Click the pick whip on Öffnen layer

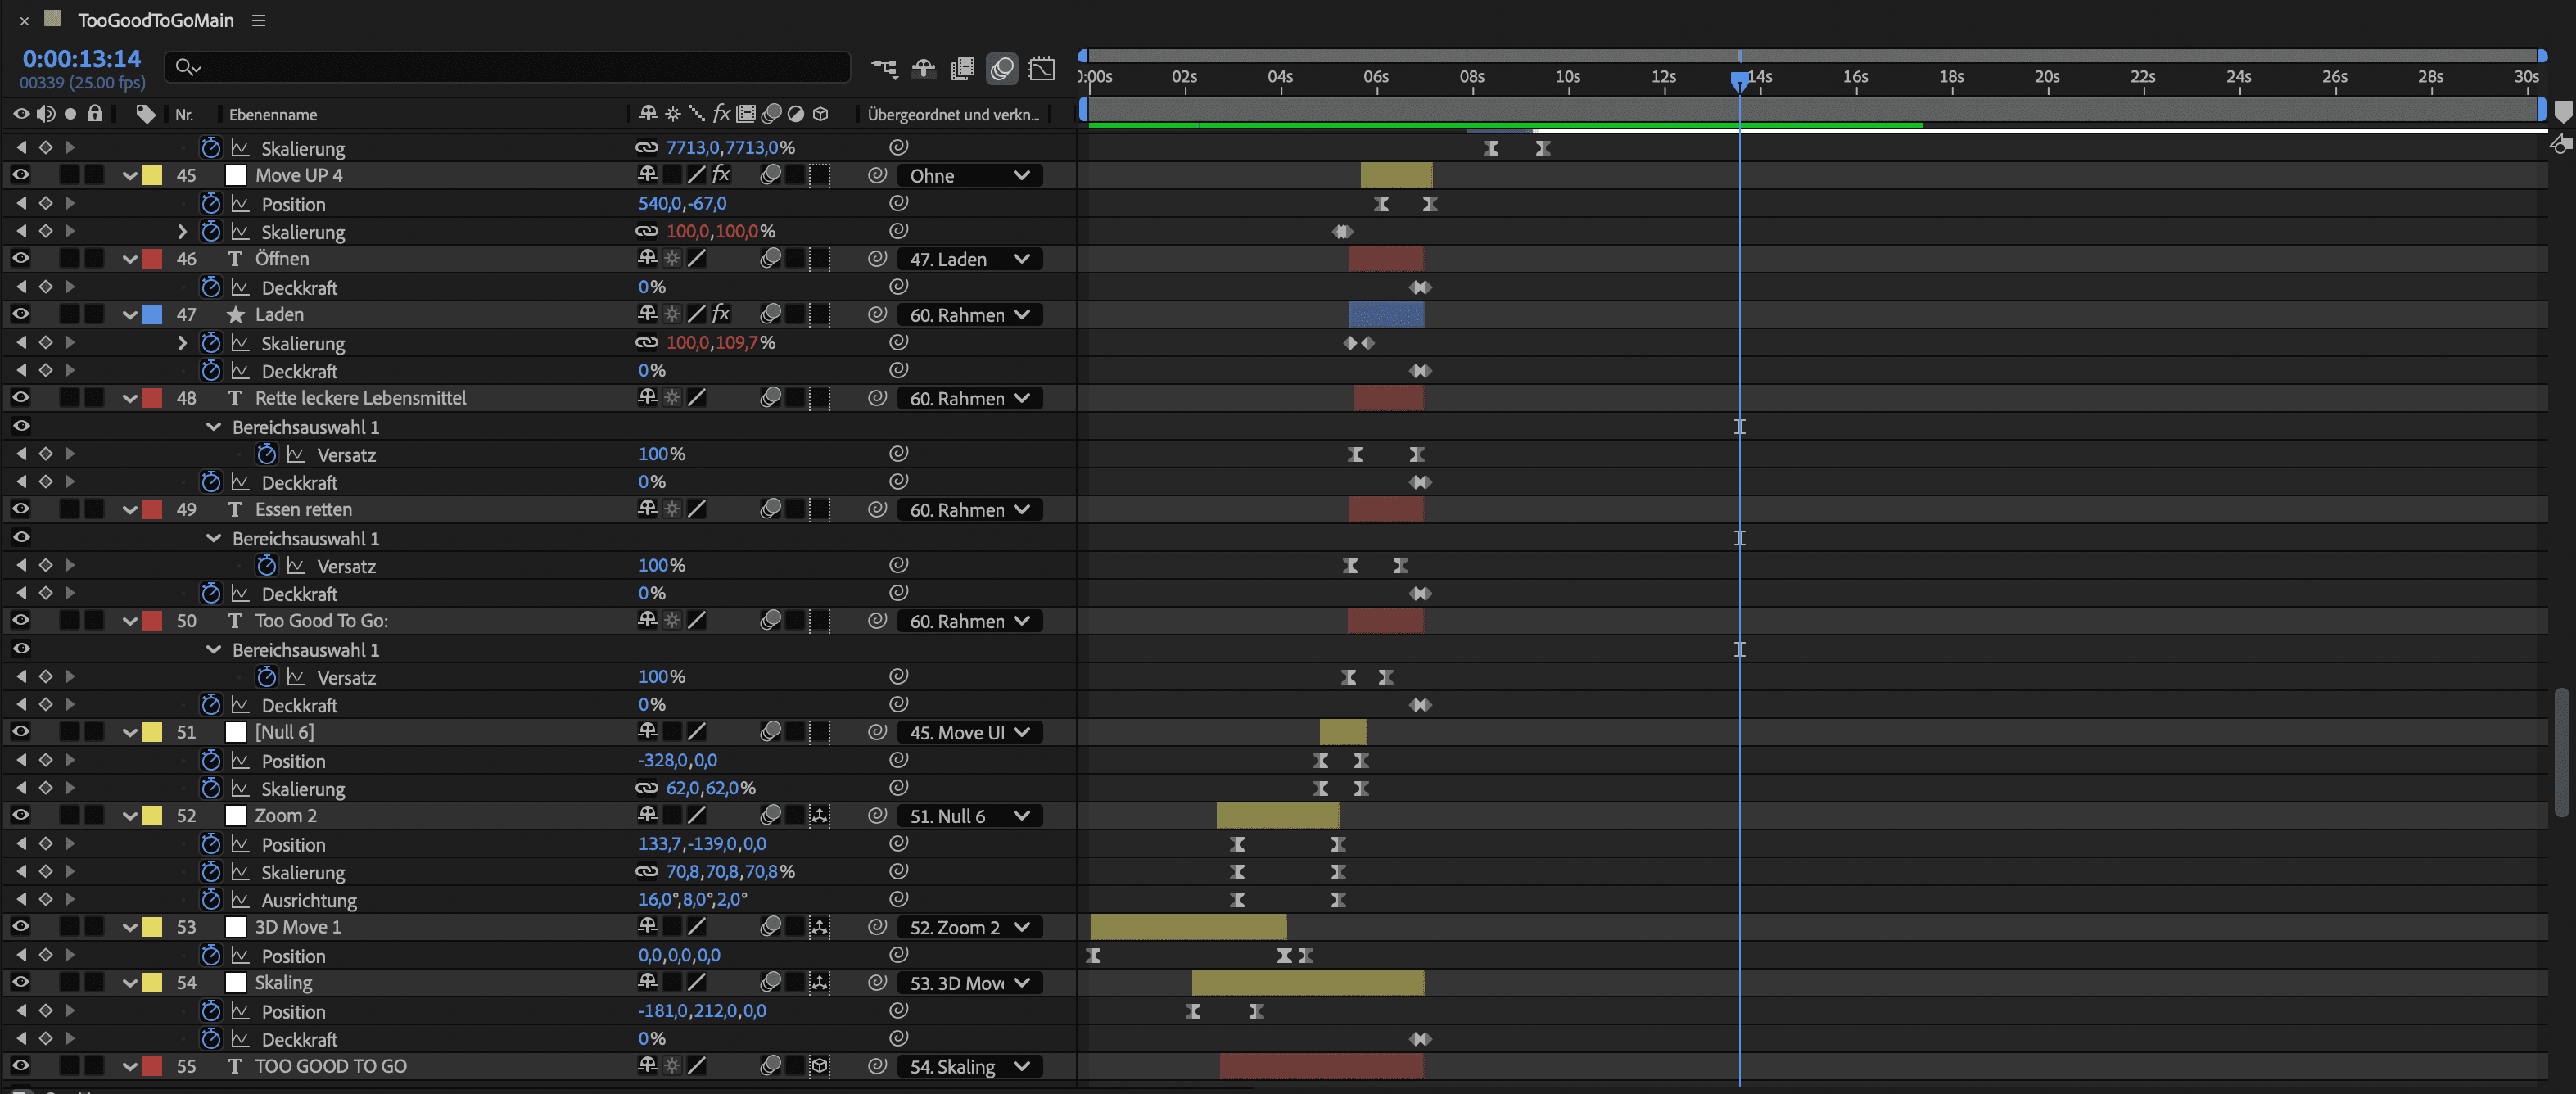tap(877, 259)
